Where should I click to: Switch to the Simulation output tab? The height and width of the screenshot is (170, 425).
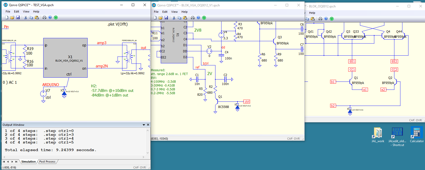[x=29, y=162]
